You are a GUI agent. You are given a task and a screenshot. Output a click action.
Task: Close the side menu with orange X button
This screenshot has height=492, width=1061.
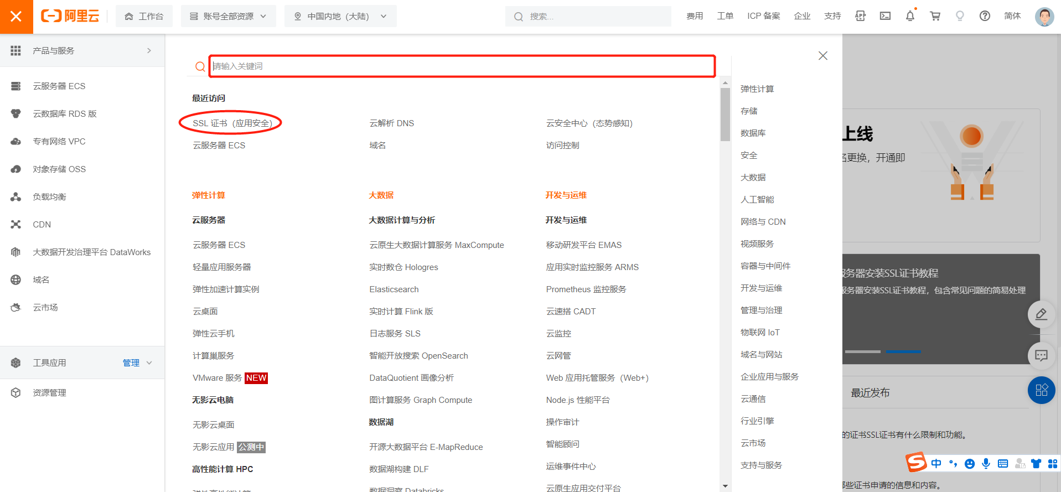tap(16, 17)
